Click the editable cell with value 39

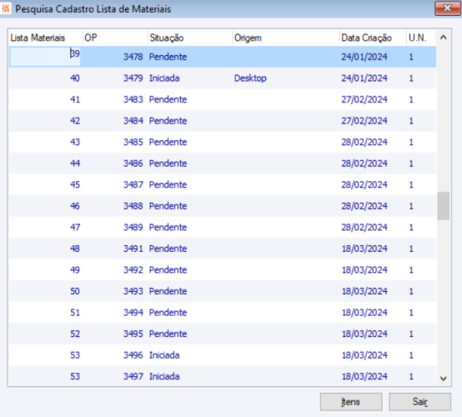tap(45, 56)
